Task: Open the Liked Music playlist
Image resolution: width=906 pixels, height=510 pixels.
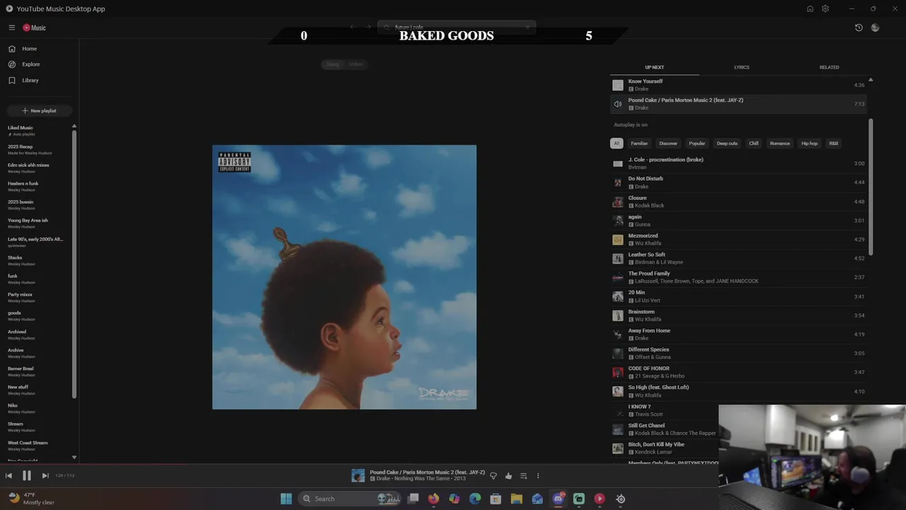Action: click(x=37, y=131)
